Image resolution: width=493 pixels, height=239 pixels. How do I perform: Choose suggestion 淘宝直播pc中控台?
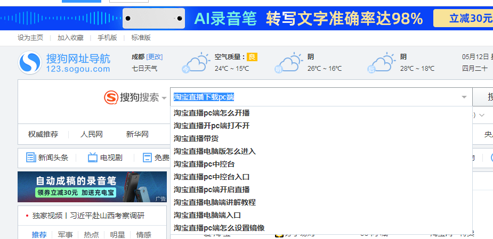321,164
